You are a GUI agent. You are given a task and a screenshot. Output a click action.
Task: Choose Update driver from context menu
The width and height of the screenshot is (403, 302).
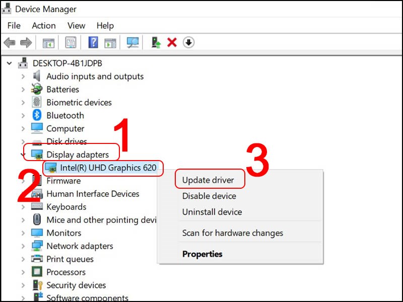tap(208, 180)
